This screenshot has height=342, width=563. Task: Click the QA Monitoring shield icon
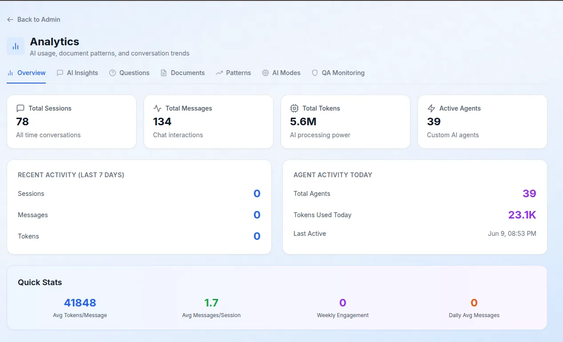point(315,73)
